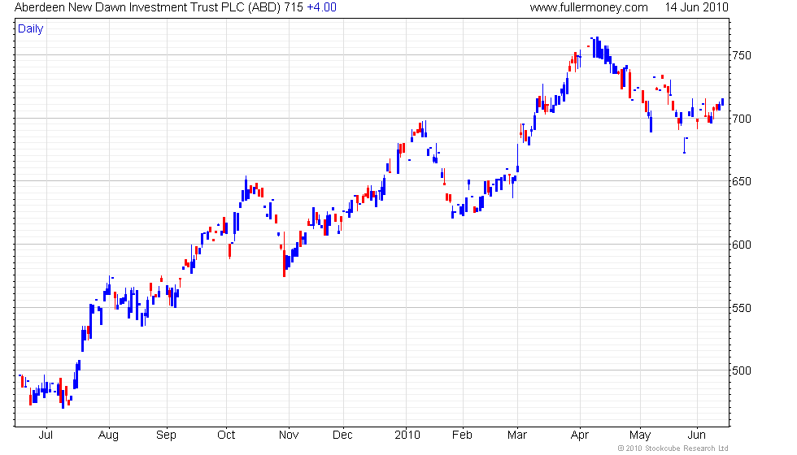
Task: Click the Oct month axis label
Action: 226,435
